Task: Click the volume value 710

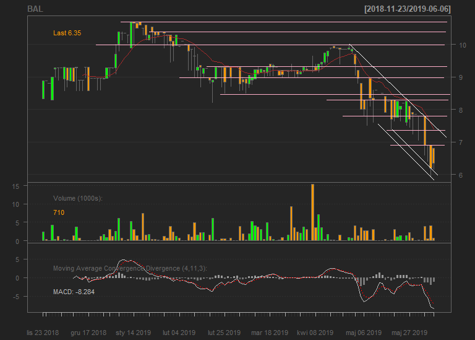Action: click(59, 212)
